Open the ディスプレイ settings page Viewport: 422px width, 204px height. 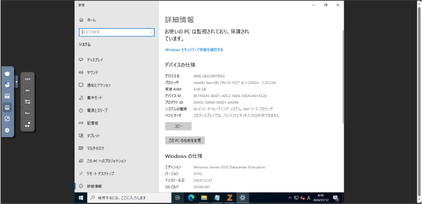(117, 60)
